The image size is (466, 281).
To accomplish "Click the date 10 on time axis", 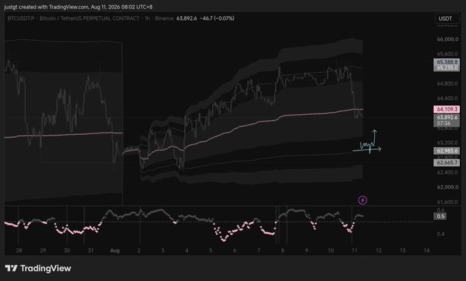I will 331,250.
